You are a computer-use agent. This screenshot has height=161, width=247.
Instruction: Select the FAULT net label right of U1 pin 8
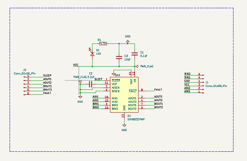(x=158, y=89)
